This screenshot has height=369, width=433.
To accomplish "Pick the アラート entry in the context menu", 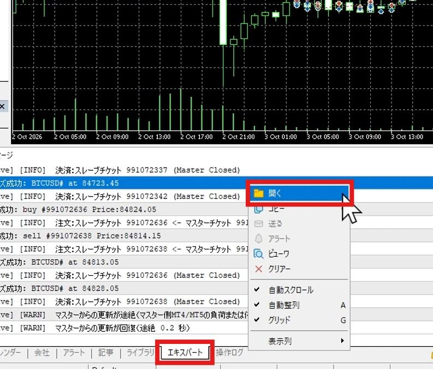I will click(299, 239).
